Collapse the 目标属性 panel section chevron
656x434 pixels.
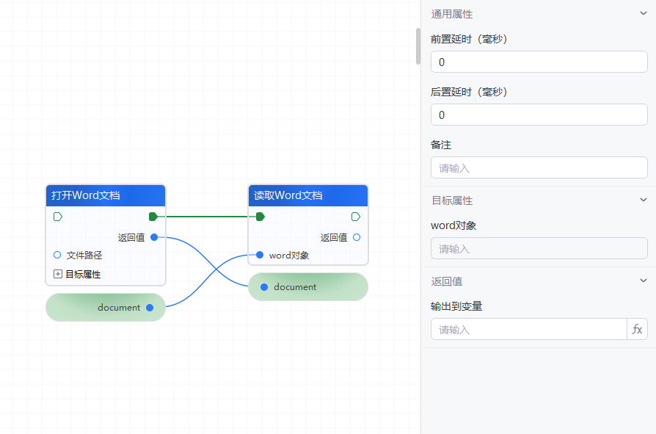pos(644,200)
